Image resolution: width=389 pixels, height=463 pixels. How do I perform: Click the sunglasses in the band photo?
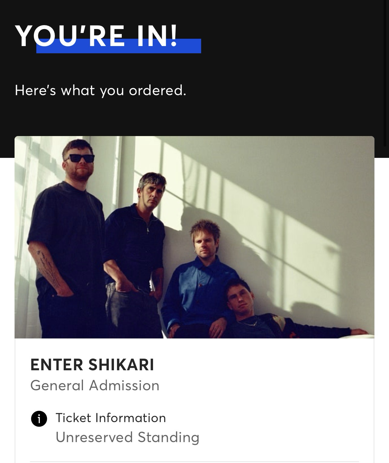[x=79, y=158]
